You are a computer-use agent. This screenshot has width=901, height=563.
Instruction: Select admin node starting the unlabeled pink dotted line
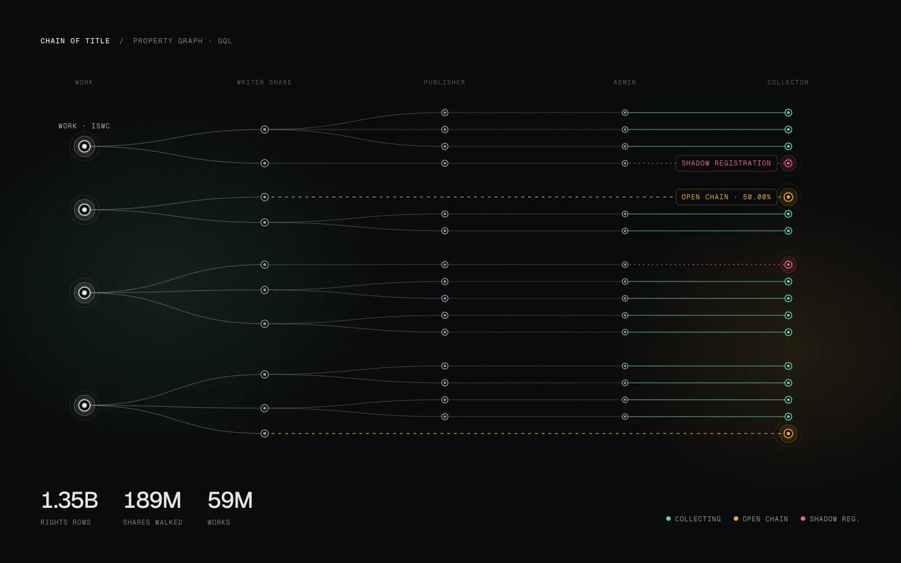pos(625,265)
